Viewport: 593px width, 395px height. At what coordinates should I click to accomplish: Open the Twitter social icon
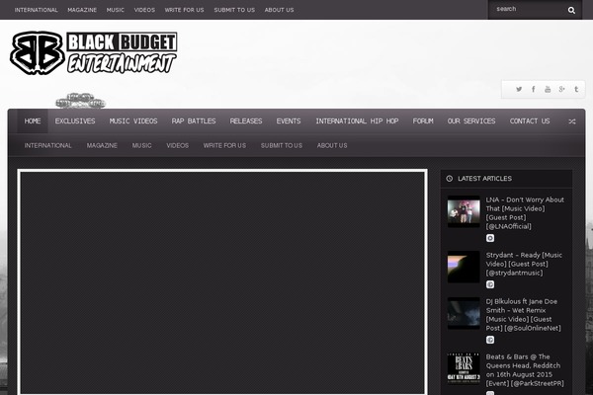point(519,89)
